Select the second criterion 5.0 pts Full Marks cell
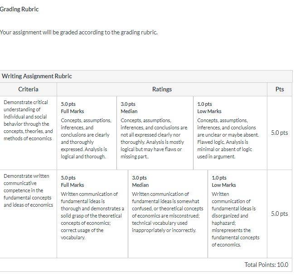This screenshot has height=275, width=305. (x=92, y=214)
